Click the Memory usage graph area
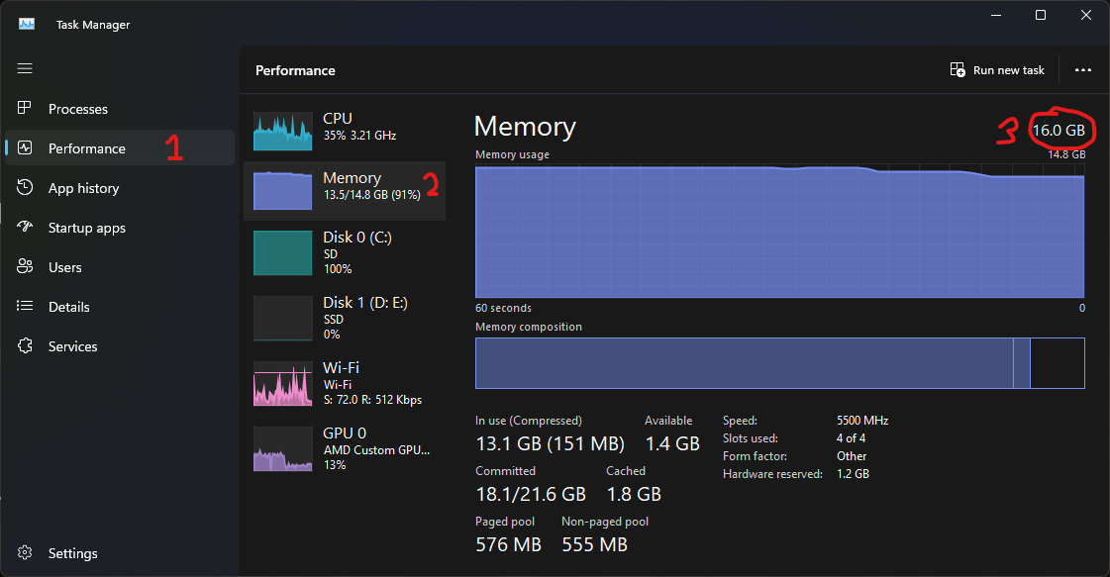The width and height of the screenshot is (1110, 577). coord(779,232)
